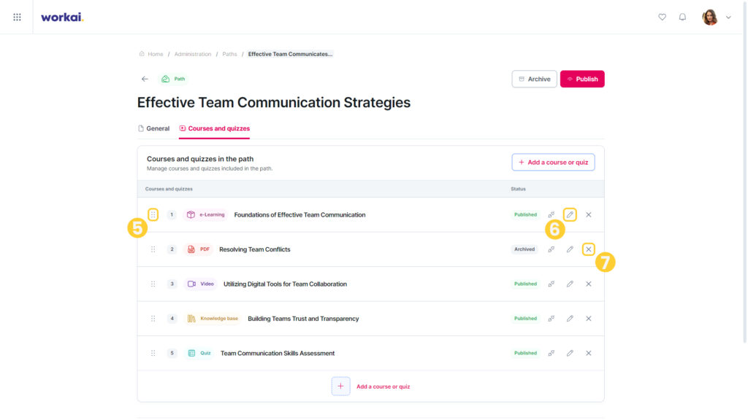Edit Foundations of Effective Team Communication course

[570, 215]
